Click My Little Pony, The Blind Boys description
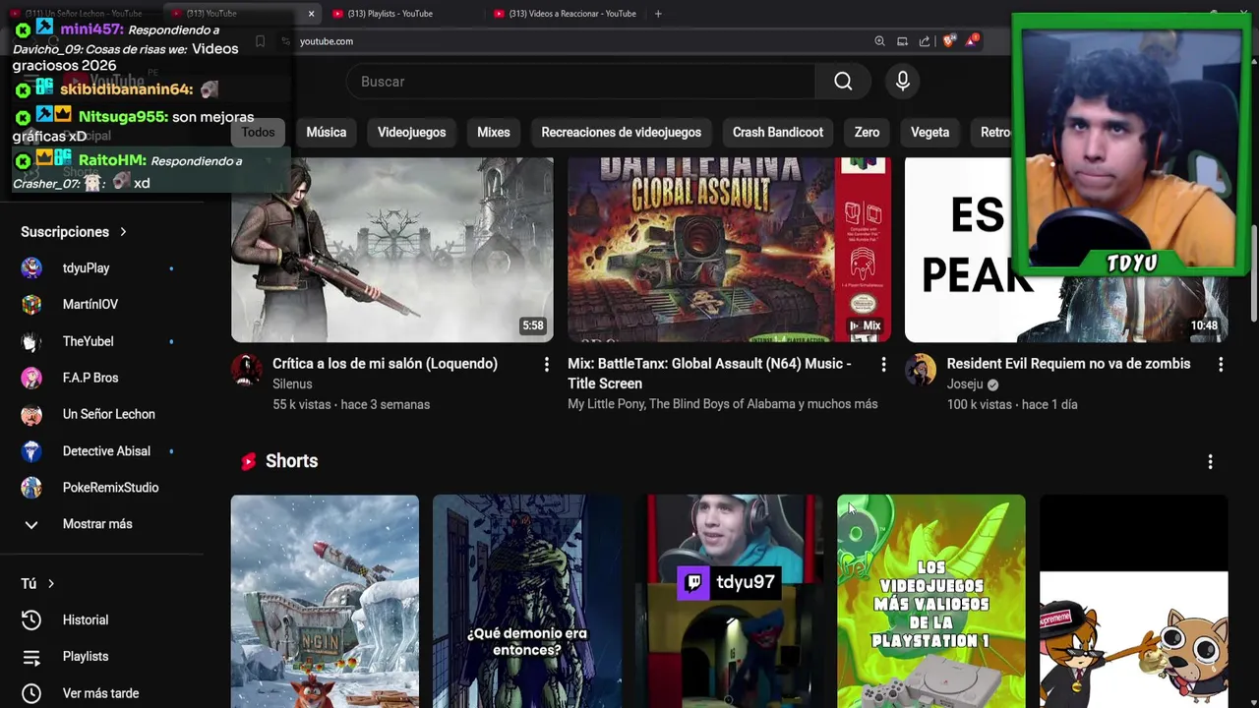This screenshot has width=1259, height=708. pos(722,404)
